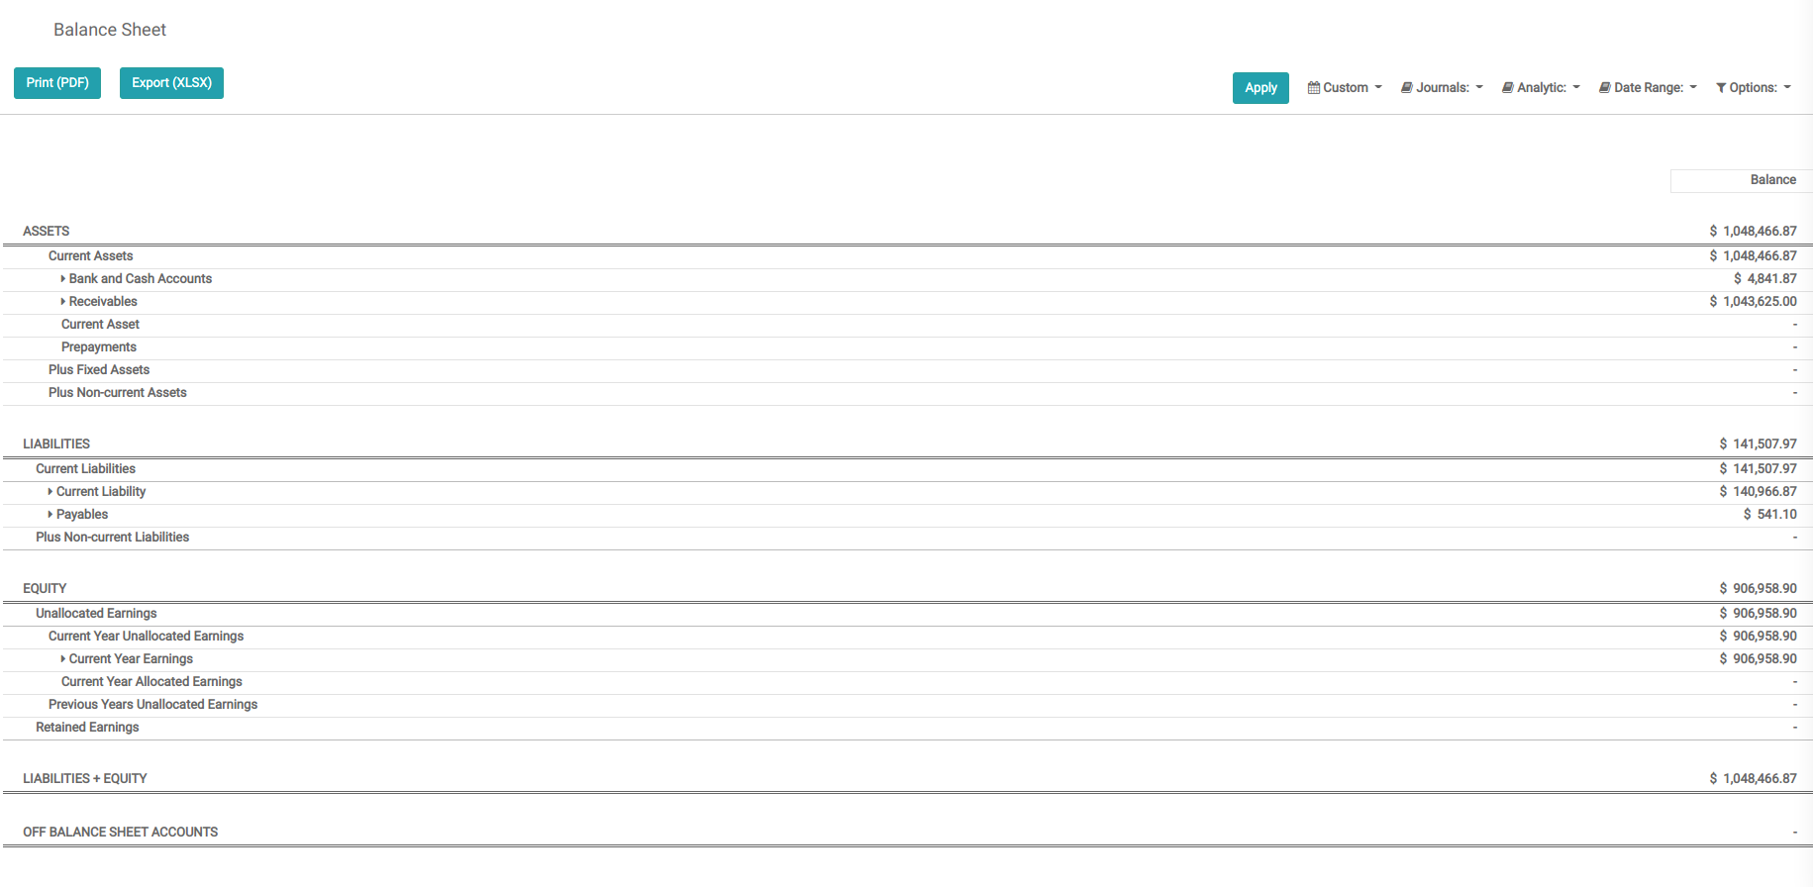Viewport: 1813px width, 887px height.
Task: Expand the Bank and Cash Accounts row
Action: tap(63, 279)
